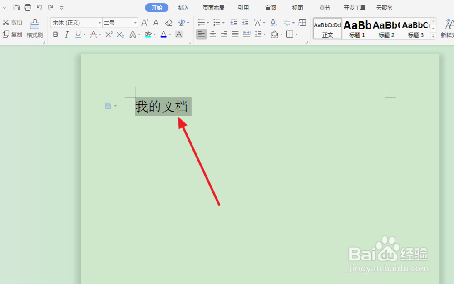Clear formatting with the eraser icon

[x=168, y=23]
